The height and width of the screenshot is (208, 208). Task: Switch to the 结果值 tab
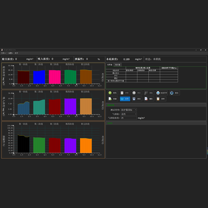pyautogui.click(x=110, y=65)
